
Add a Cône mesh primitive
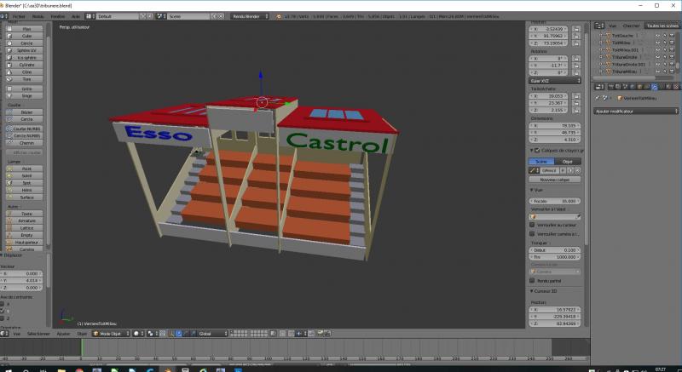click(x=26, y=72)
